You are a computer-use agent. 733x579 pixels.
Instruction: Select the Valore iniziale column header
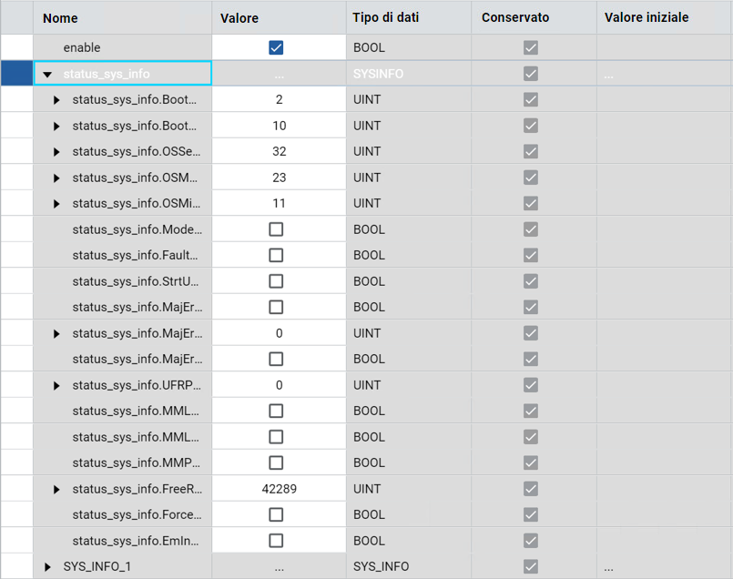click(x=646, y=17)
